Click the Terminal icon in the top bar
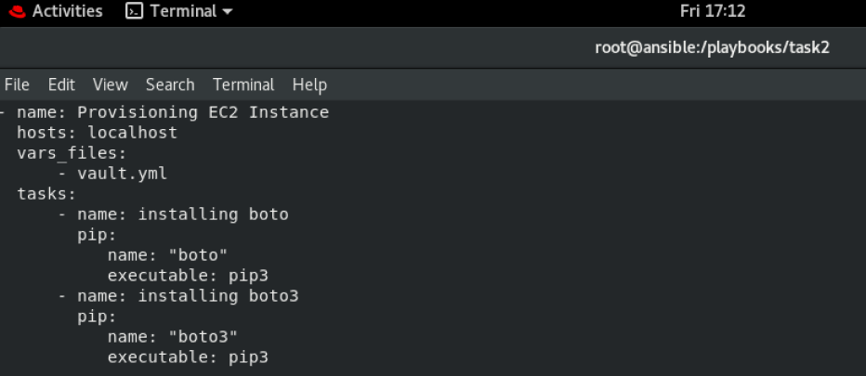 click(x=134, y=12)
